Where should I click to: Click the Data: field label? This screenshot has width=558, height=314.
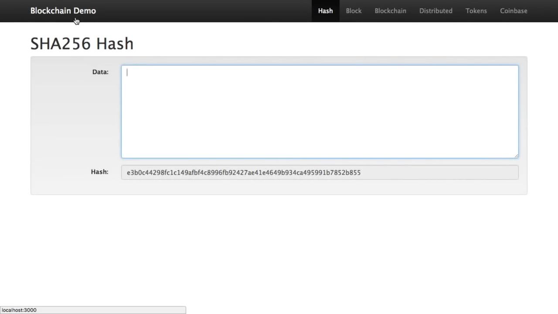(x=100, y=72)
